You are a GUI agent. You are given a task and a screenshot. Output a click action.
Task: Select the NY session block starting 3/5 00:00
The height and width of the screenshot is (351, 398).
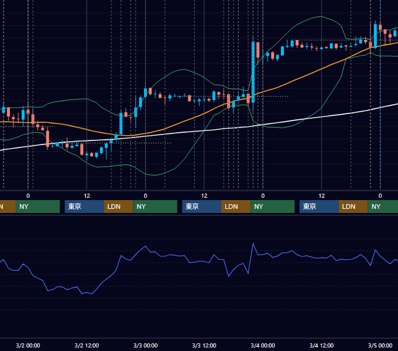coord(383,207)
